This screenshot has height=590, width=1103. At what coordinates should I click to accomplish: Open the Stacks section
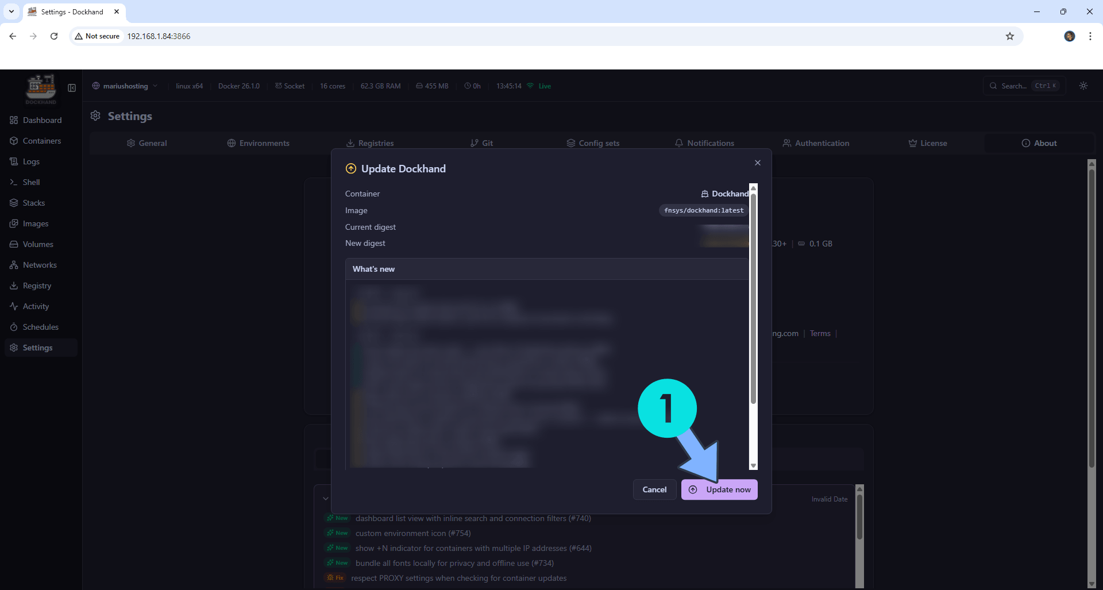click(33, 202)
